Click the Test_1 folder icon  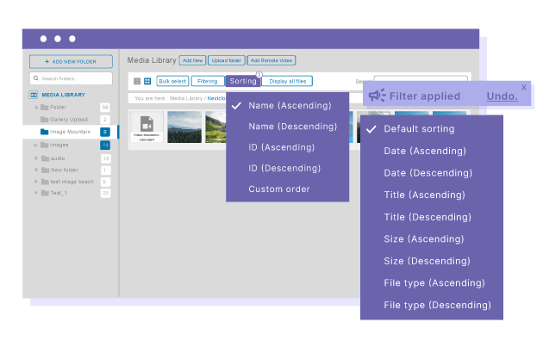45,193
